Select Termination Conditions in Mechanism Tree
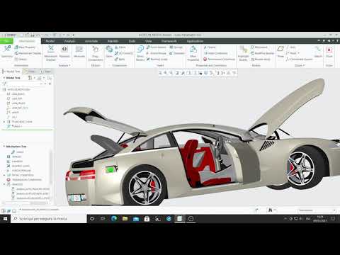This screenshot has height=255, width=340. 25,180
